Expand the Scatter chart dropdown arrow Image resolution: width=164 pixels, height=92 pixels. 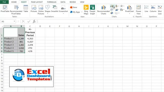point(119,13)
